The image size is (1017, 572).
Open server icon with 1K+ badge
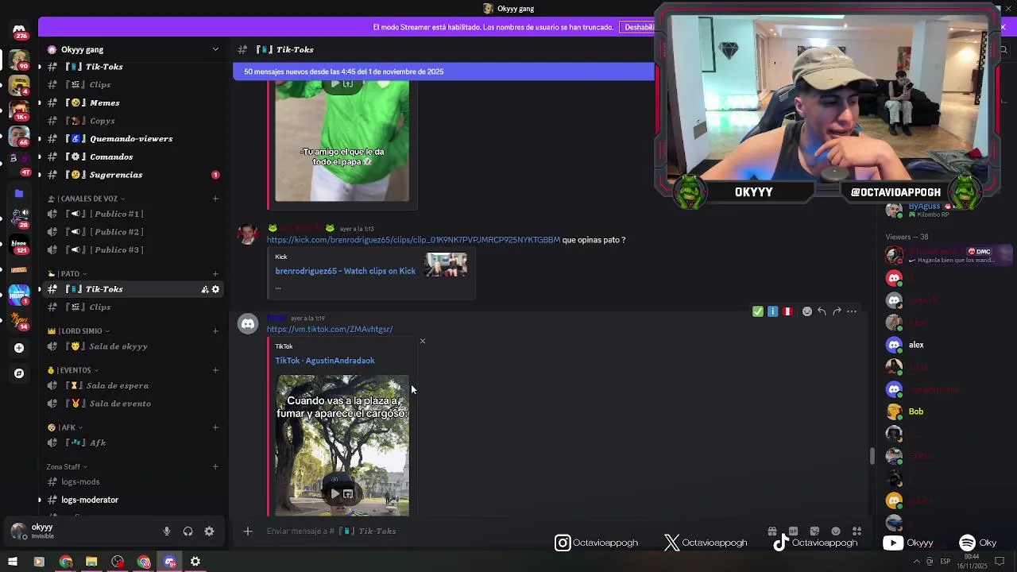19,110
